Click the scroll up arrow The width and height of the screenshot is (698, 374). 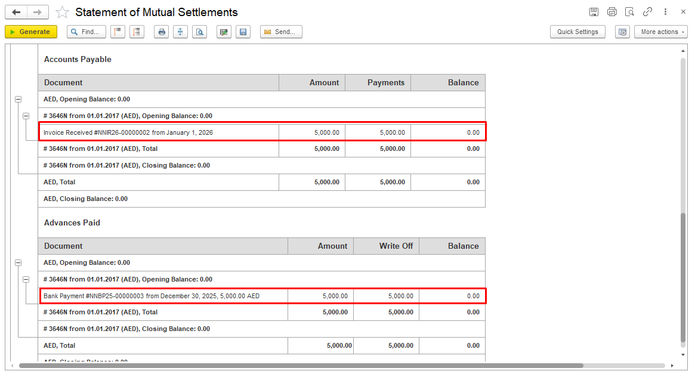pyautogui.click(x=683, y=51)
